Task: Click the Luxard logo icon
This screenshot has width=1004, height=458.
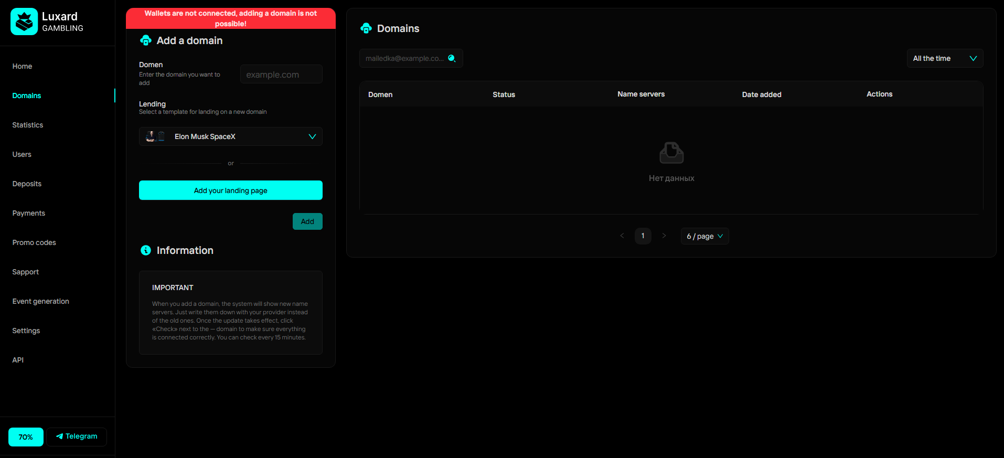Action: tap(24, 22)
